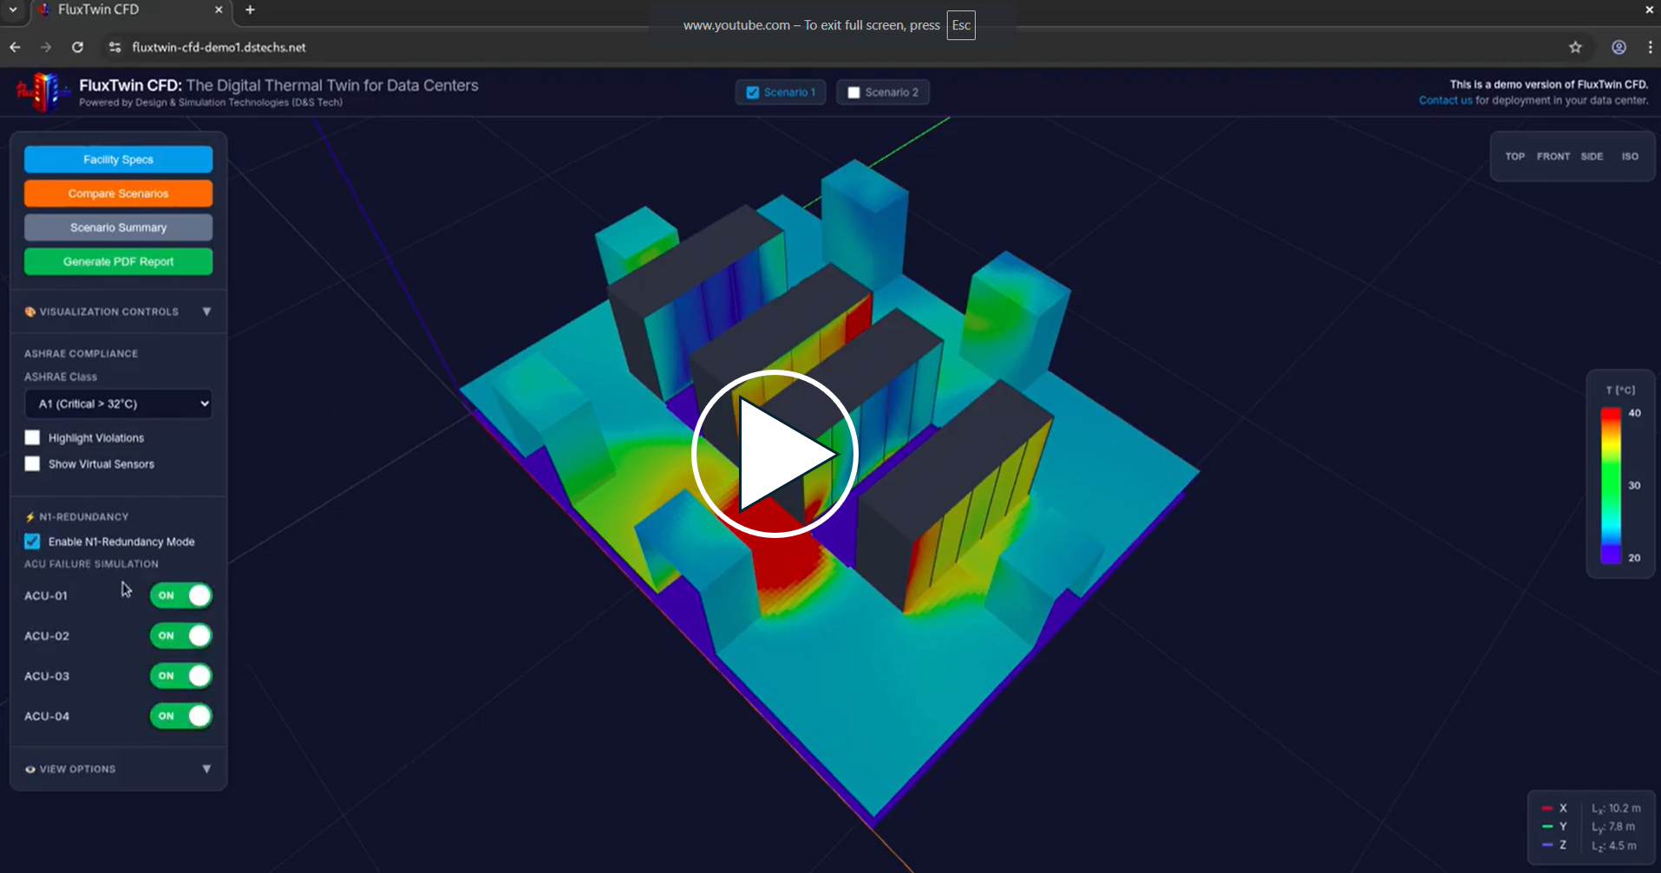Screen dimensions: 1661x873
Task: Click the palette icon beside Visualization Controls
Action: pyautogui.click(x=30, y=312)
